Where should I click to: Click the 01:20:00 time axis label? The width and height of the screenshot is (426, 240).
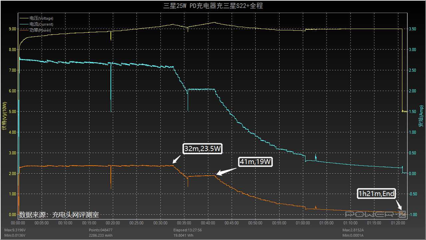click(x=398, y=223)
